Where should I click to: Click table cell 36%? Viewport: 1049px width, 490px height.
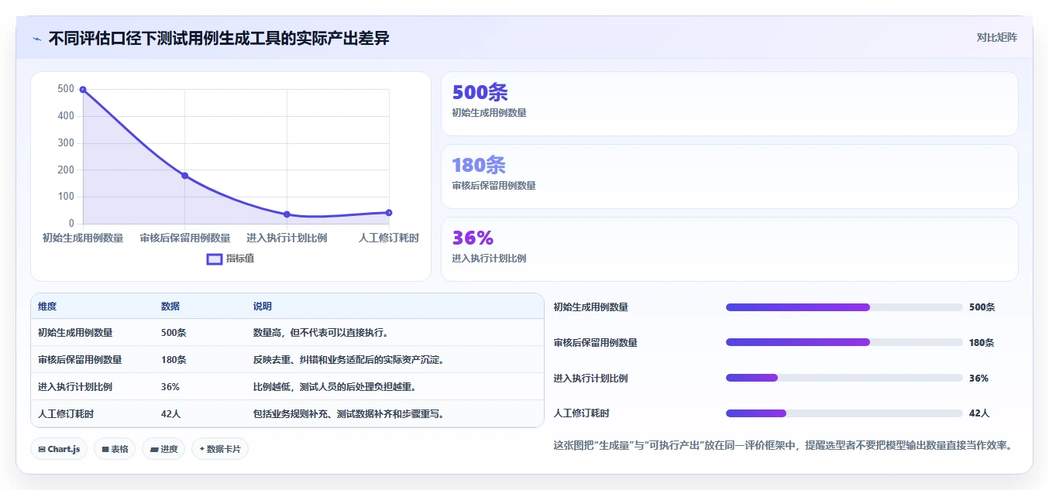point(170,387)
